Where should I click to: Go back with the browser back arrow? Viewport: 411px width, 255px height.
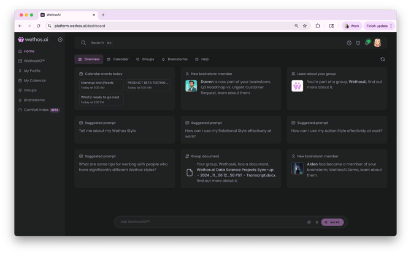coord(20,26)
